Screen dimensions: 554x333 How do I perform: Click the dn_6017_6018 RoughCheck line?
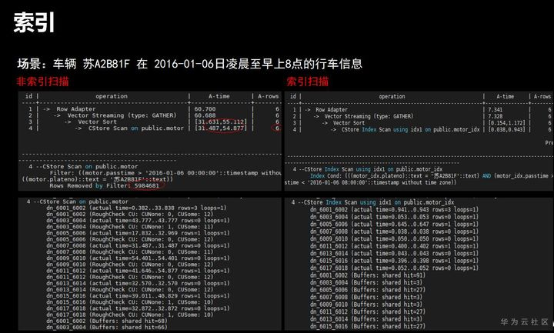point(130,315)
